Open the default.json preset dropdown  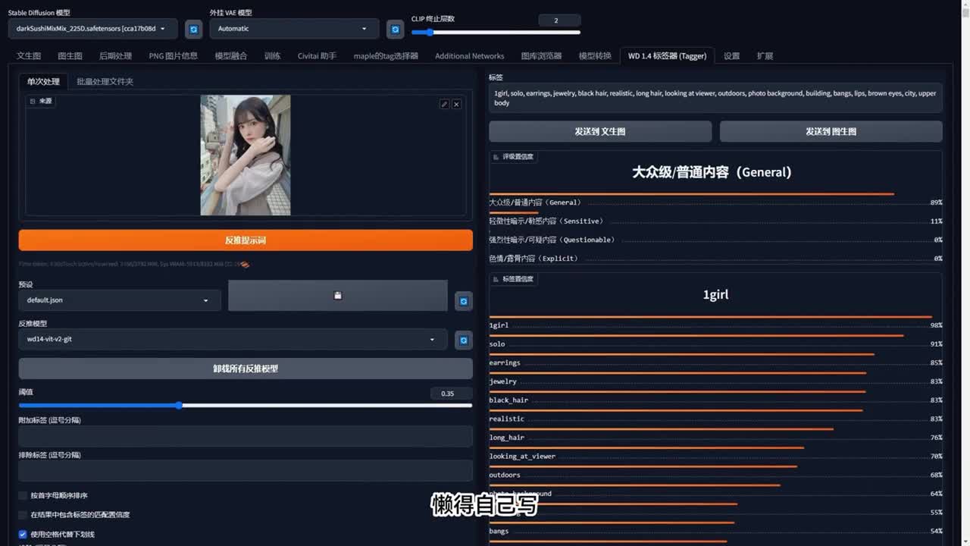(119, 300)
